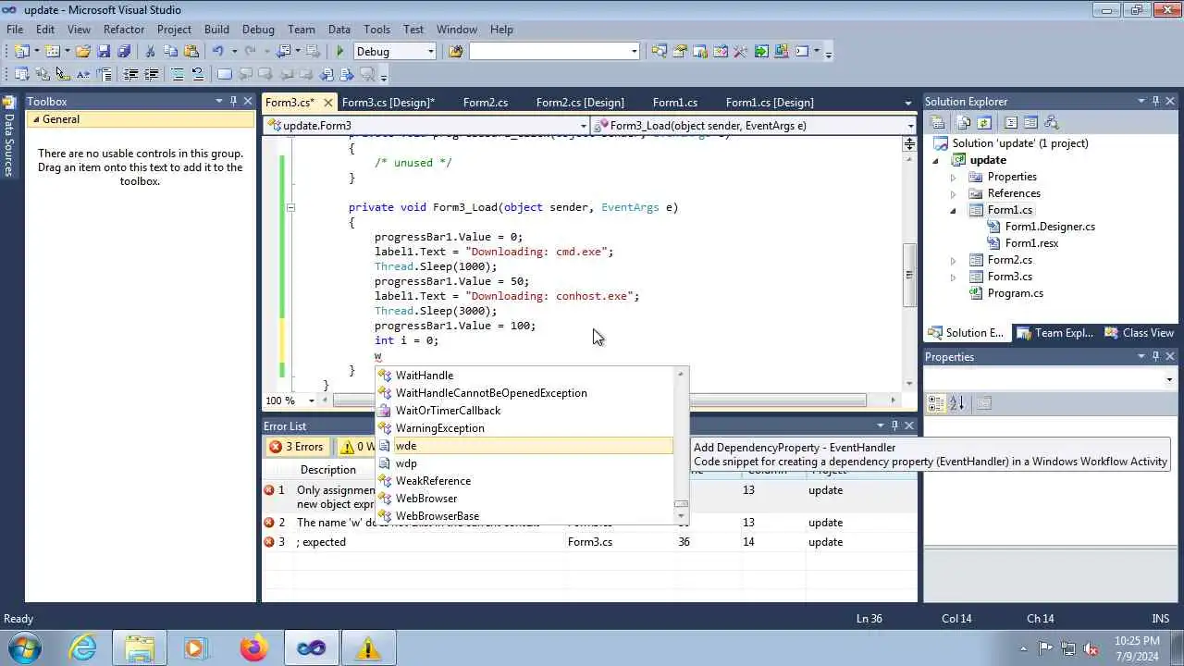Click the Find in Files icon

[455, 52]
